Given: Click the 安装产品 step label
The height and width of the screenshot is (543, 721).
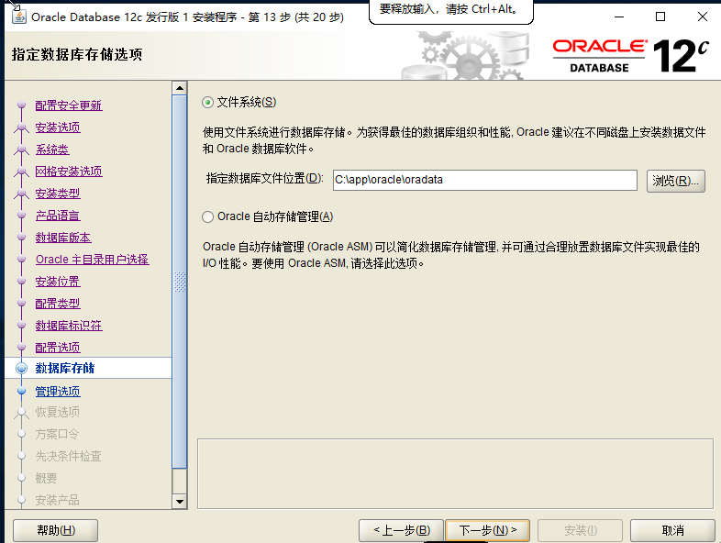Looking at the screenshot, I should coord(58,500).
